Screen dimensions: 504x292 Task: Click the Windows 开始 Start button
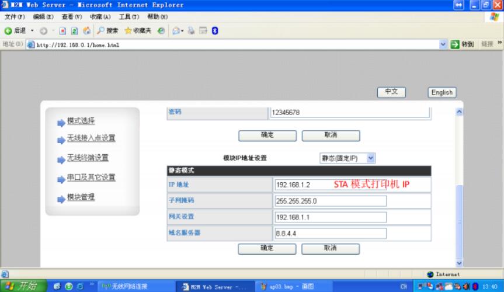pos(22,286)
